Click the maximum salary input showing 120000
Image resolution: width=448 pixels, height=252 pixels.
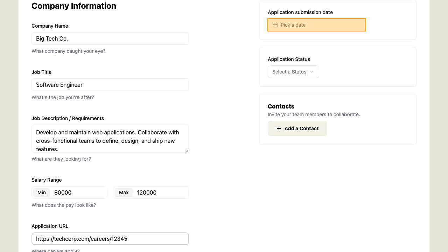[x=160, y=192]
